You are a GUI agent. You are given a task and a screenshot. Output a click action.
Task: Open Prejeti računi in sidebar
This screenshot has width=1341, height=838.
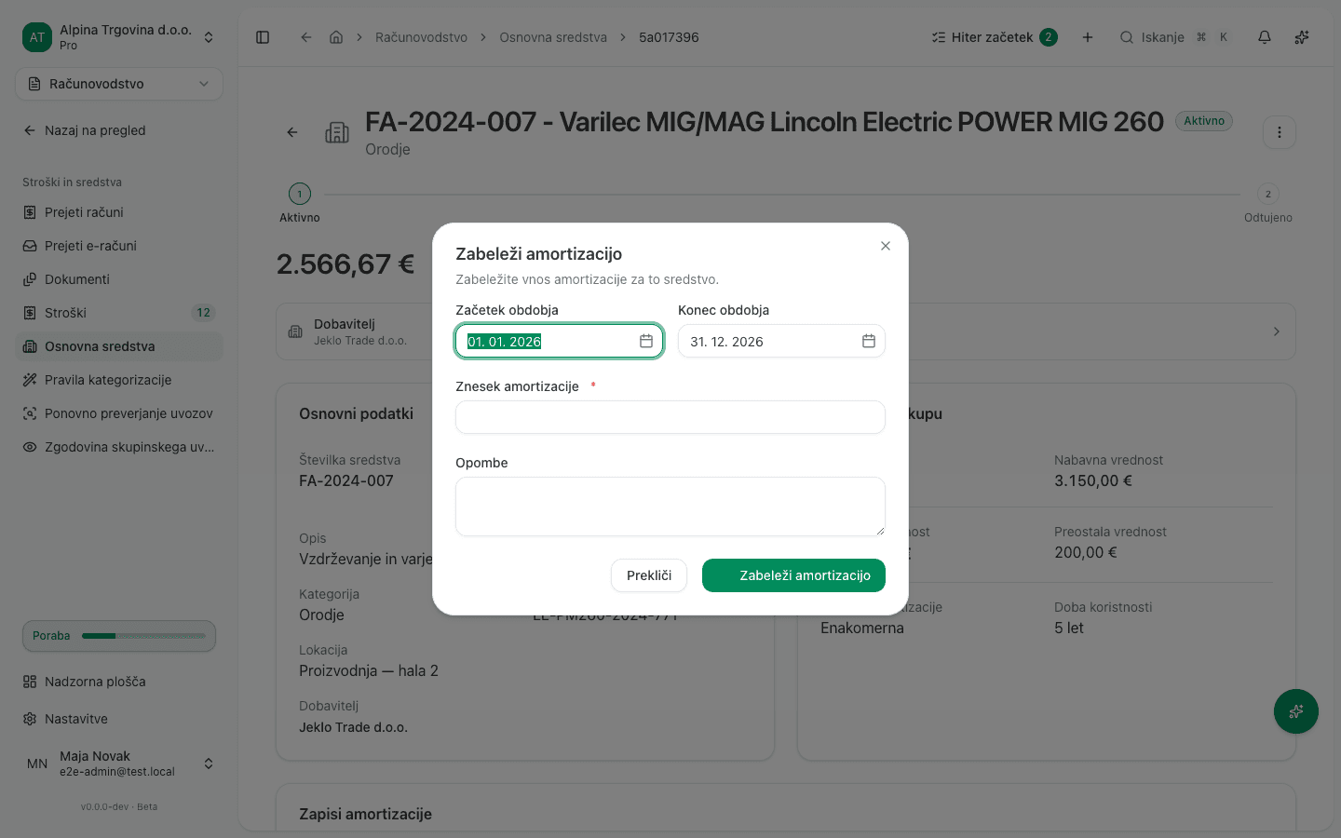pos(119,212)
